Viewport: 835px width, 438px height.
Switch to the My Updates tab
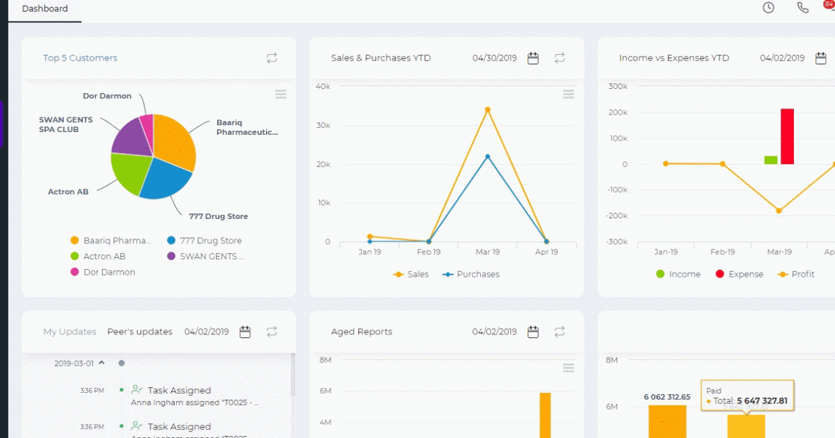pyautogui.click(x=70, y=332)
